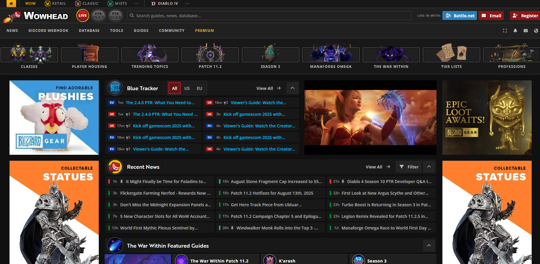Toggle fullscreen mode icon
Viewport: 540px width, 264px height.
coord(505,31)
